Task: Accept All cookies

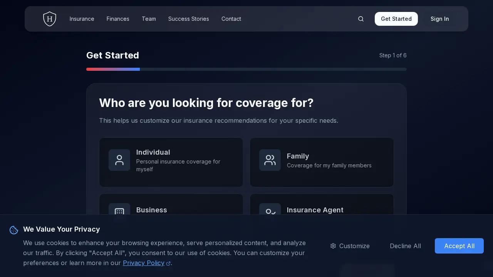Action: [x=459, y=246]
